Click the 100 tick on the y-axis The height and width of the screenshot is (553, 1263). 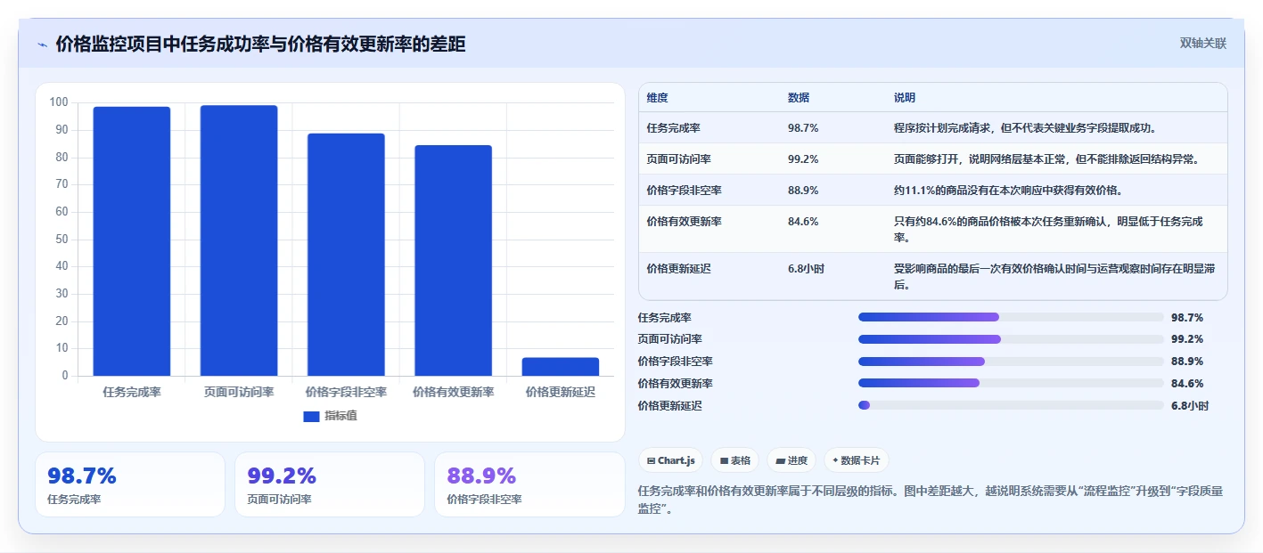pyautogui.click(x=59, y=102)
